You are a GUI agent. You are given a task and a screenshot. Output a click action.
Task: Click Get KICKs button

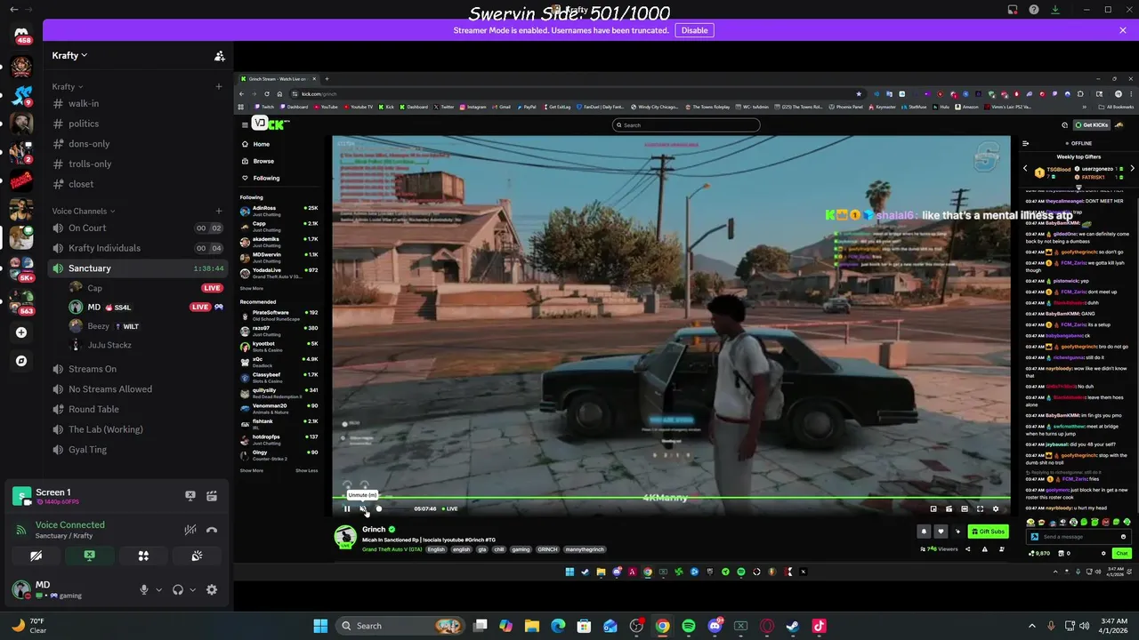pos(1091,125)
